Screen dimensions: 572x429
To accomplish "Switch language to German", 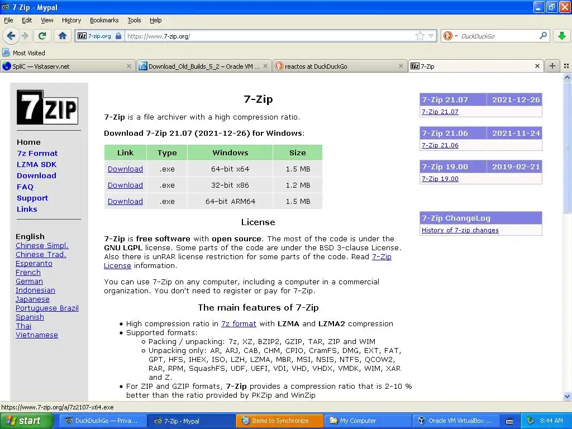I will pyautogui.click(x=29, y=282).
